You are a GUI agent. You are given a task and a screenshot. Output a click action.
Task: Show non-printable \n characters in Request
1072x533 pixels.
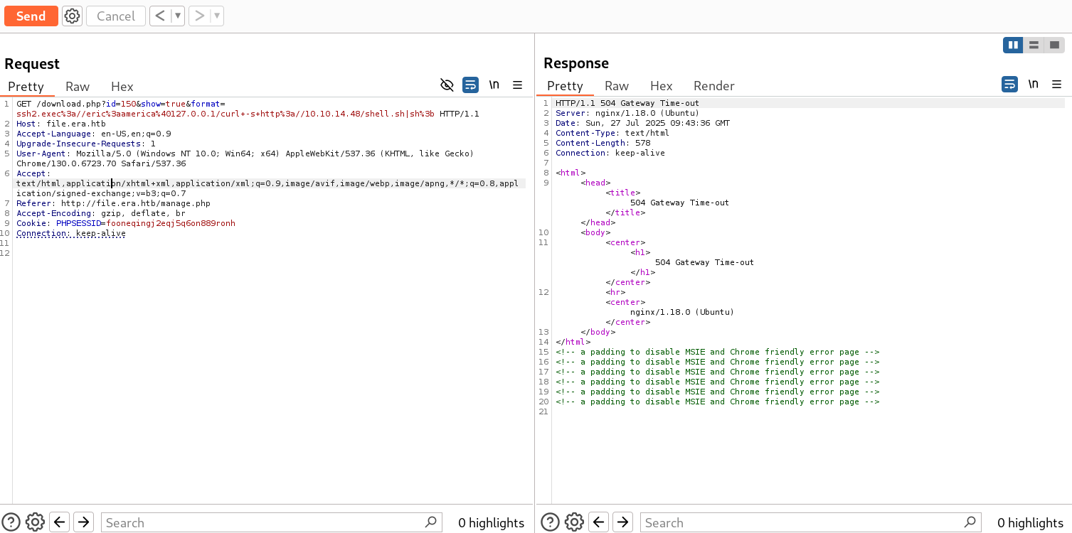tap(494, 85)
